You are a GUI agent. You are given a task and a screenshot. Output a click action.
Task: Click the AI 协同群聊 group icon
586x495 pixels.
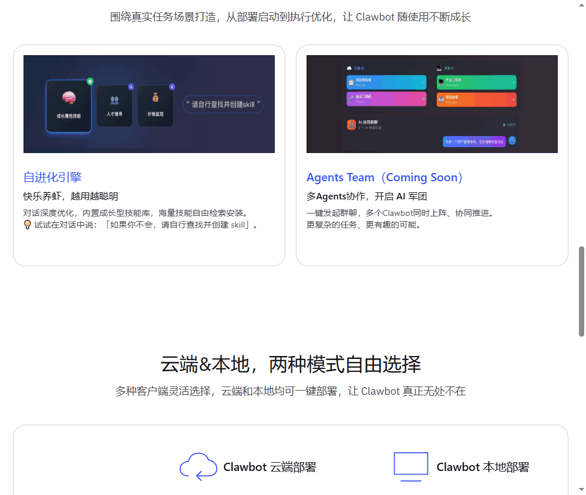(x=351, y=125)
